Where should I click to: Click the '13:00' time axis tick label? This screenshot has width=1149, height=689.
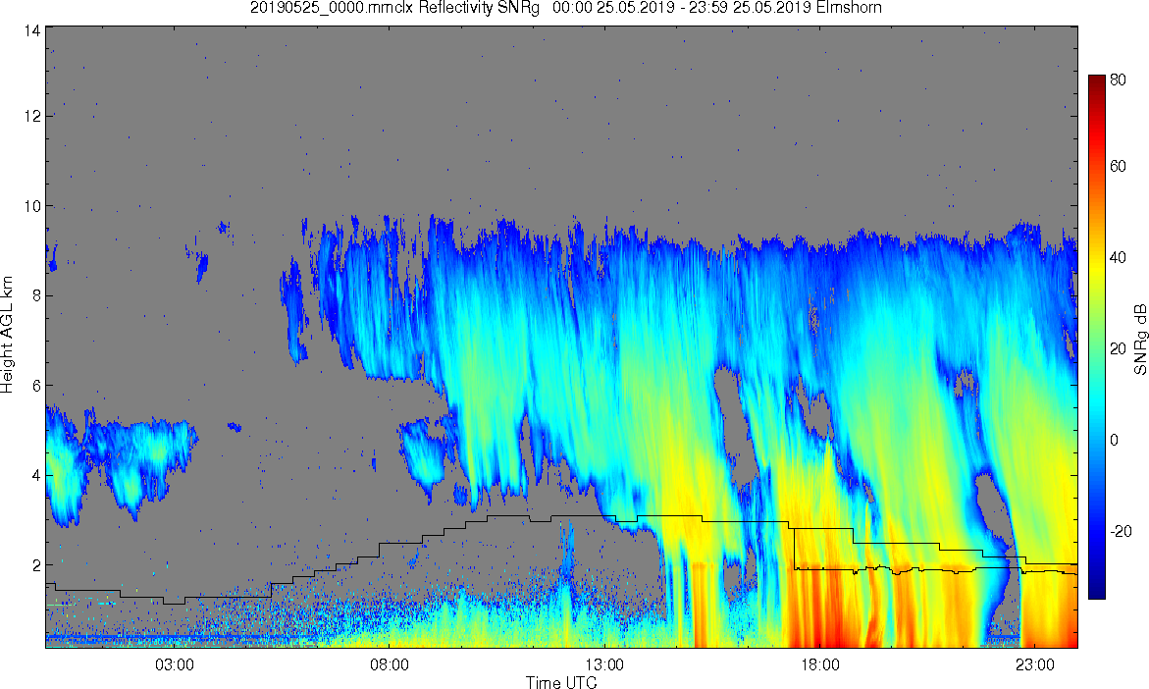(x=605, y=665)
